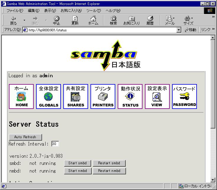
Task: Expand the back button history dropdown arrow
Action: coord(24,20)
